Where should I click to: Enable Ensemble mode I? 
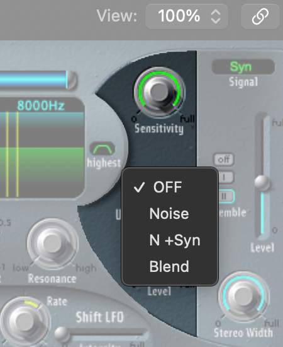click(x=226, y=177)
